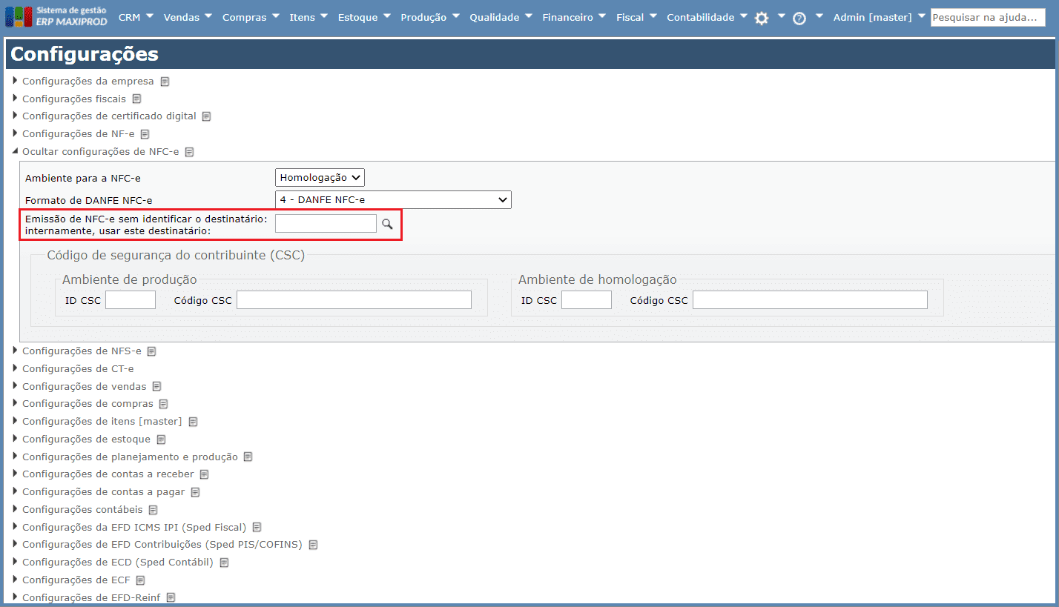The width and height of the screenshot is (1059, 607).
Task: Open the Contabilidade menu
Action: [x=707, y=17]
